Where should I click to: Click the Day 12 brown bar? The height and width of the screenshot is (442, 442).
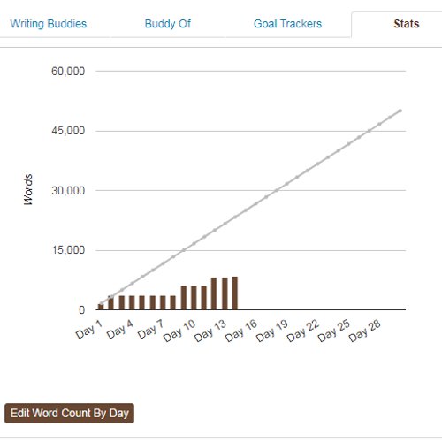coord(214,293)
